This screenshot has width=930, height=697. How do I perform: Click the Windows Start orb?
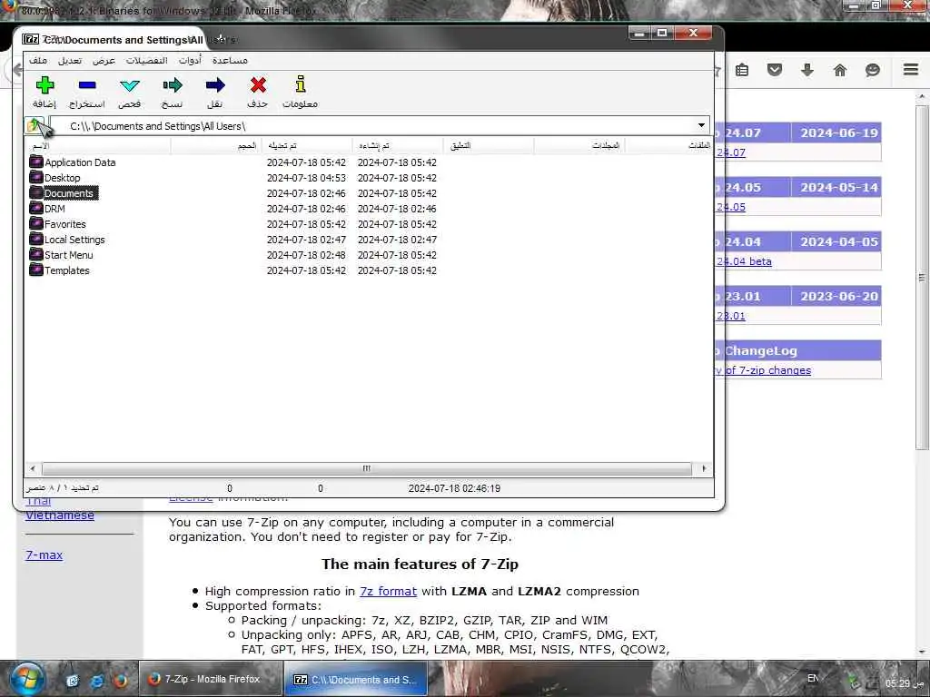click(x=26, y=679)
